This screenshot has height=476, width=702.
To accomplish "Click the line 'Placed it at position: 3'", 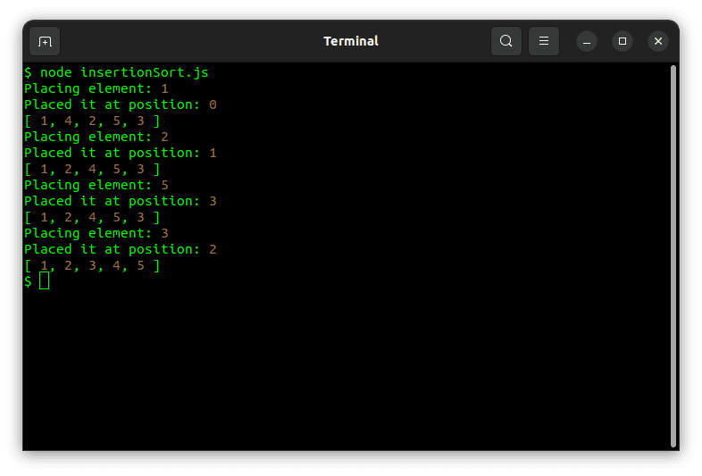I will click(x=121, y=202).
